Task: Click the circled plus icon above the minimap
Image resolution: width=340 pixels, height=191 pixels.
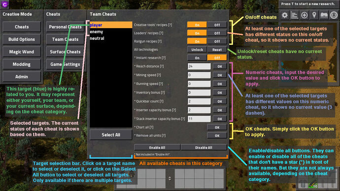Action: coord(304,15)
